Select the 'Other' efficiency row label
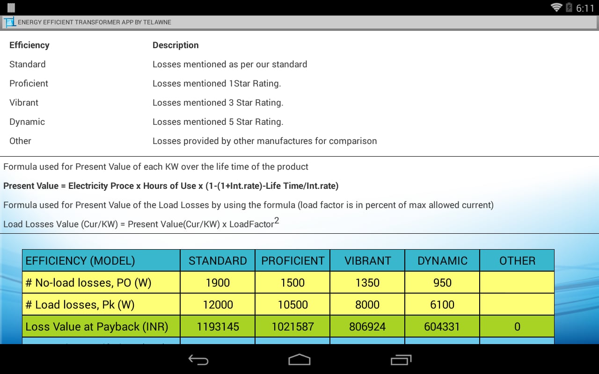This screenshot has height=374, width=599. (20, 141)
